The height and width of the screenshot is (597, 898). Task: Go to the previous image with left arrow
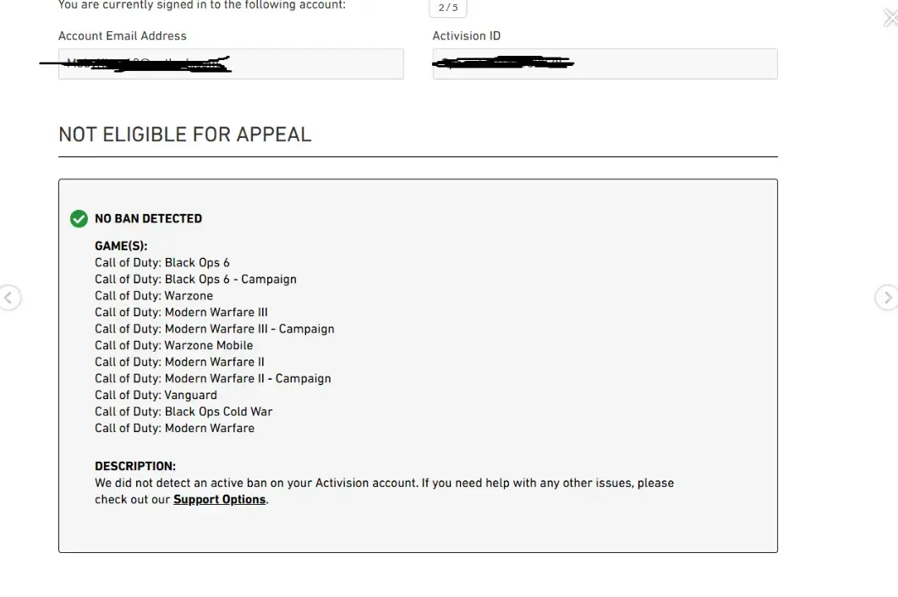(8, 298)
